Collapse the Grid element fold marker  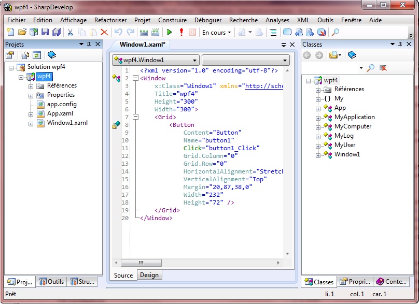[x=136, y=117]
